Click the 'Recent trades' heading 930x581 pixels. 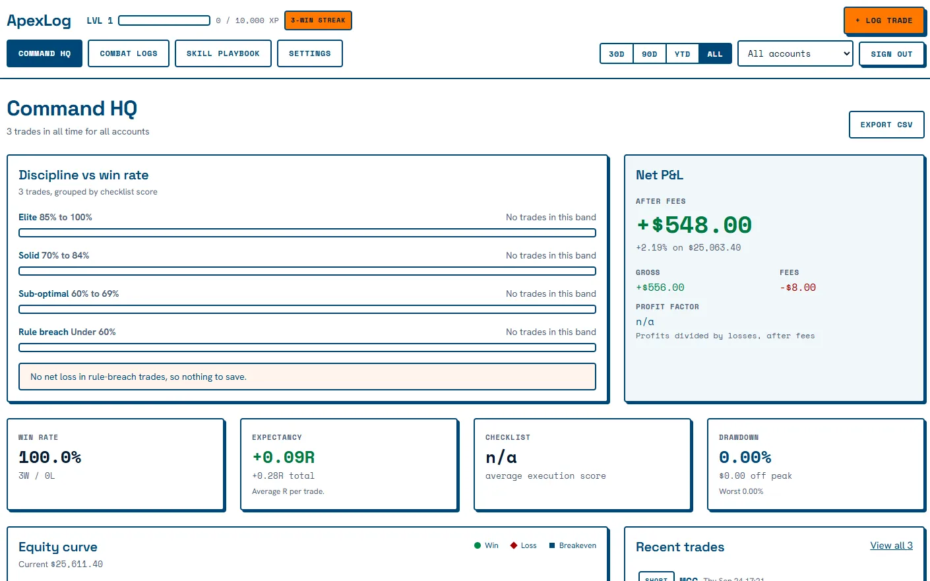pos(680,547)
